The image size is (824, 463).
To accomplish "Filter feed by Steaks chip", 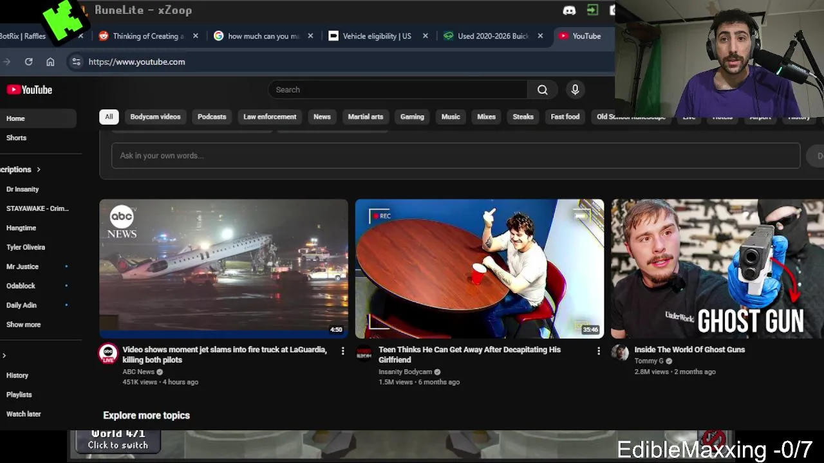I will (523, 116).
